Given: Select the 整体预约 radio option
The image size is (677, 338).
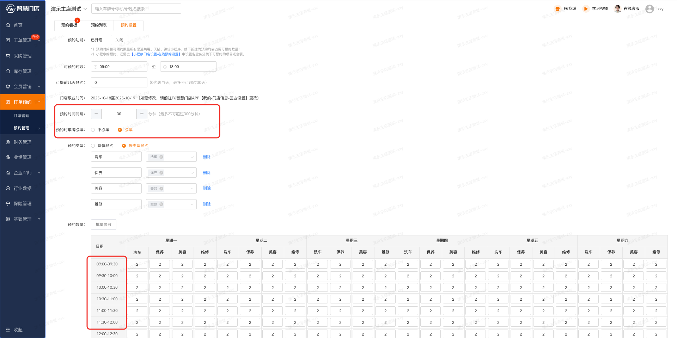Looking at the screenshot, I should [93, 146].
